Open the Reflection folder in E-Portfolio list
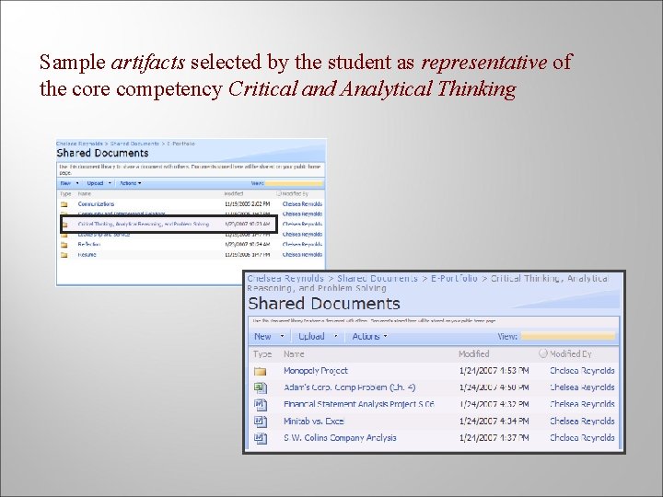The image size is (663, 497). pos(88,244)
